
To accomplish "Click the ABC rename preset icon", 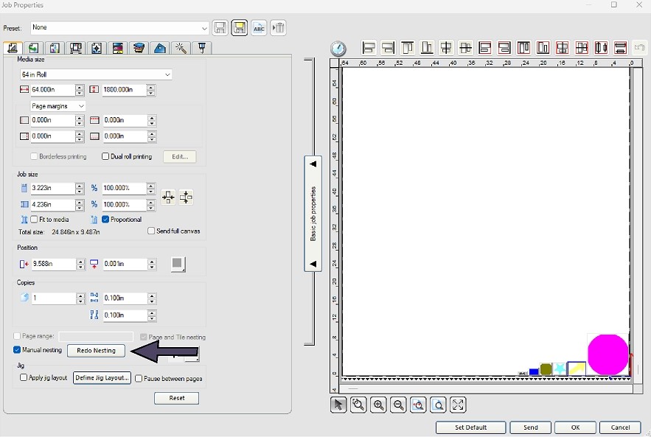I will (x=259, y=27).
